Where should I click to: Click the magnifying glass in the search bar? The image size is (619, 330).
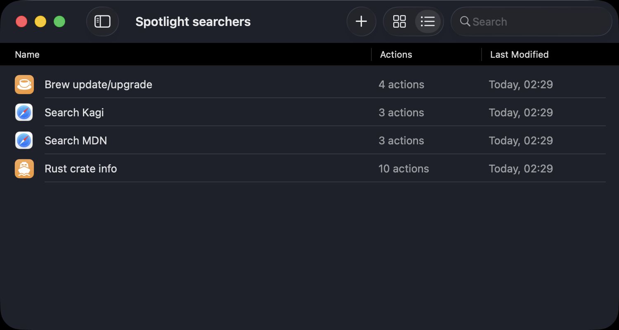pyautogui.click(x=464, y=21)
